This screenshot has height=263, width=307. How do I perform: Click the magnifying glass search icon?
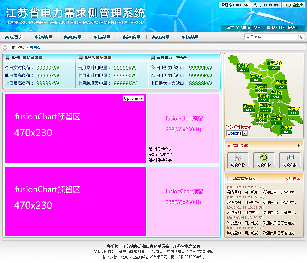(300, 37)
